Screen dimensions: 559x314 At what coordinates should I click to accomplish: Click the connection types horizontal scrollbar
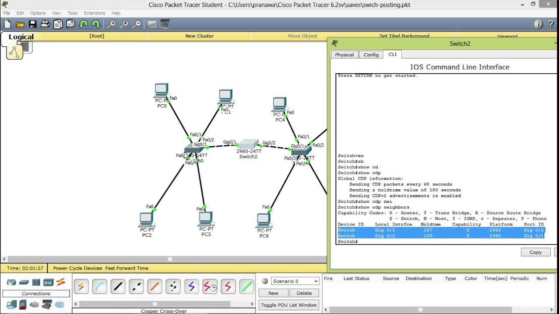[164, 304]
